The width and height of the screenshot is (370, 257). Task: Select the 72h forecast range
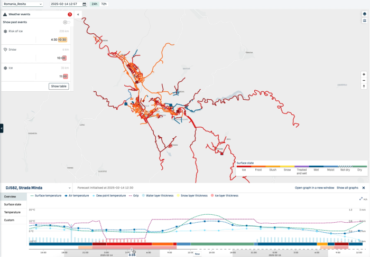tap(104, 4)
